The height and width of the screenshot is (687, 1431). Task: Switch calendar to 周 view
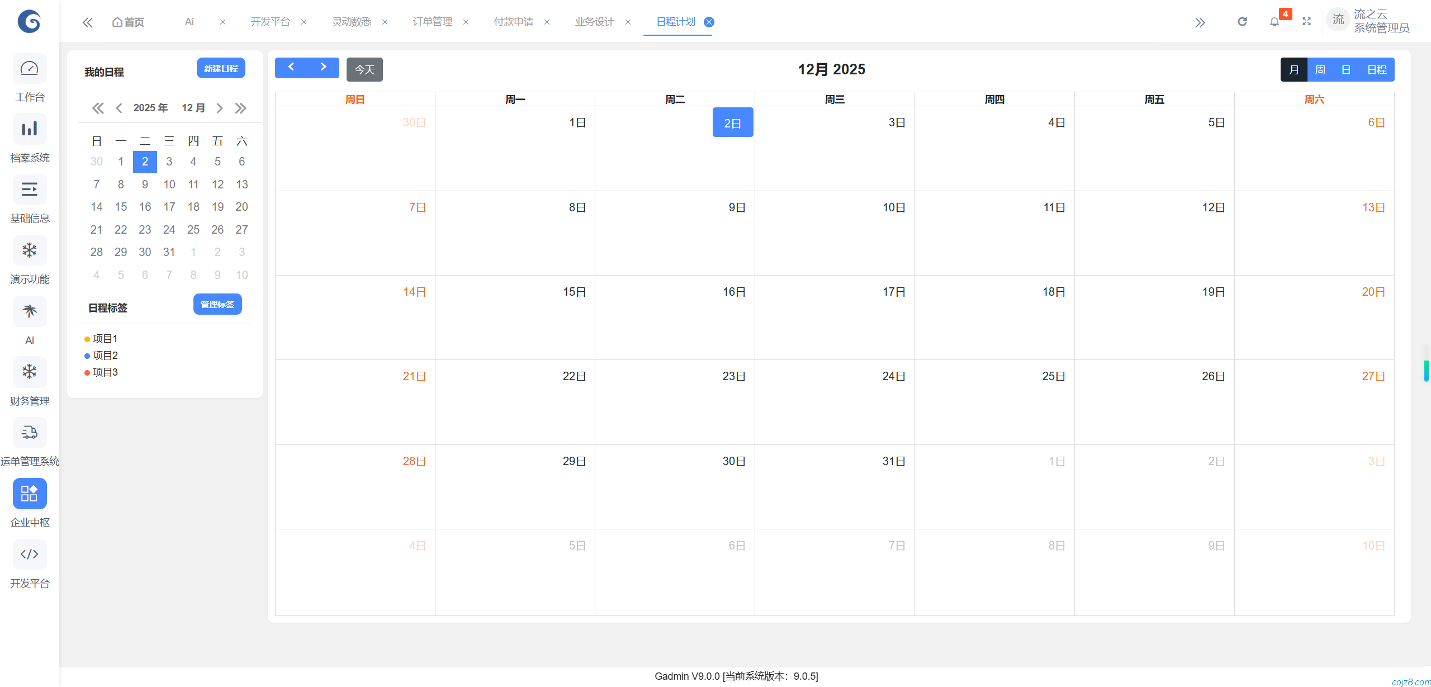click(1320, 70)
